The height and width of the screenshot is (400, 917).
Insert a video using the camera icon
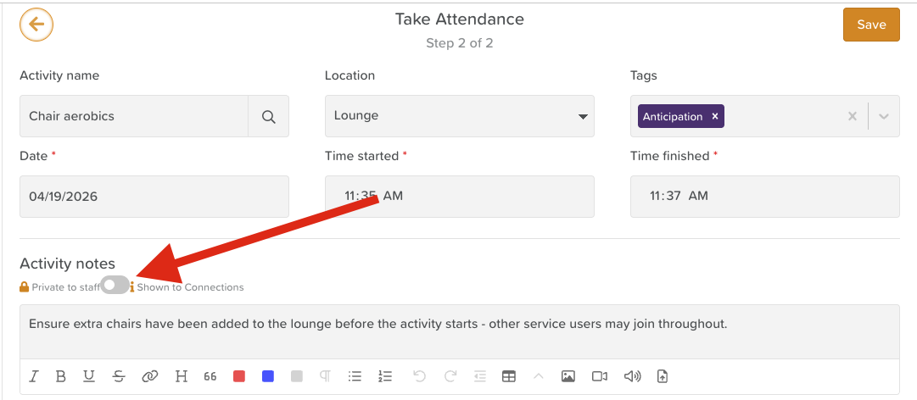tap(600, 376)
